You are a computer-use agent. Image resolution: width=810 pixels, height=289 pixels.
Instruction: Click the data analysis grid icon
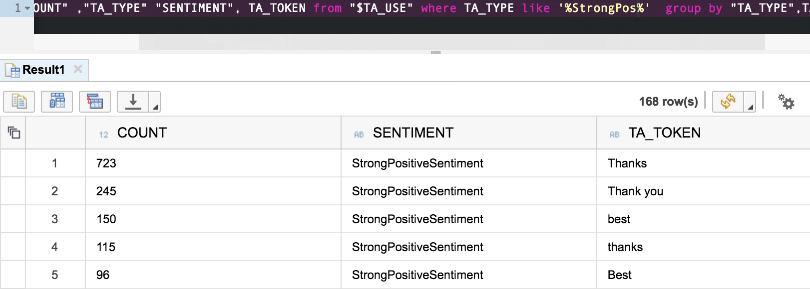[x=57, y=102]
